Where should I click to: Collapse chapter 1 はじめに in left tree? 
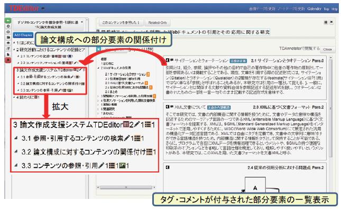[x=14, y=43]
